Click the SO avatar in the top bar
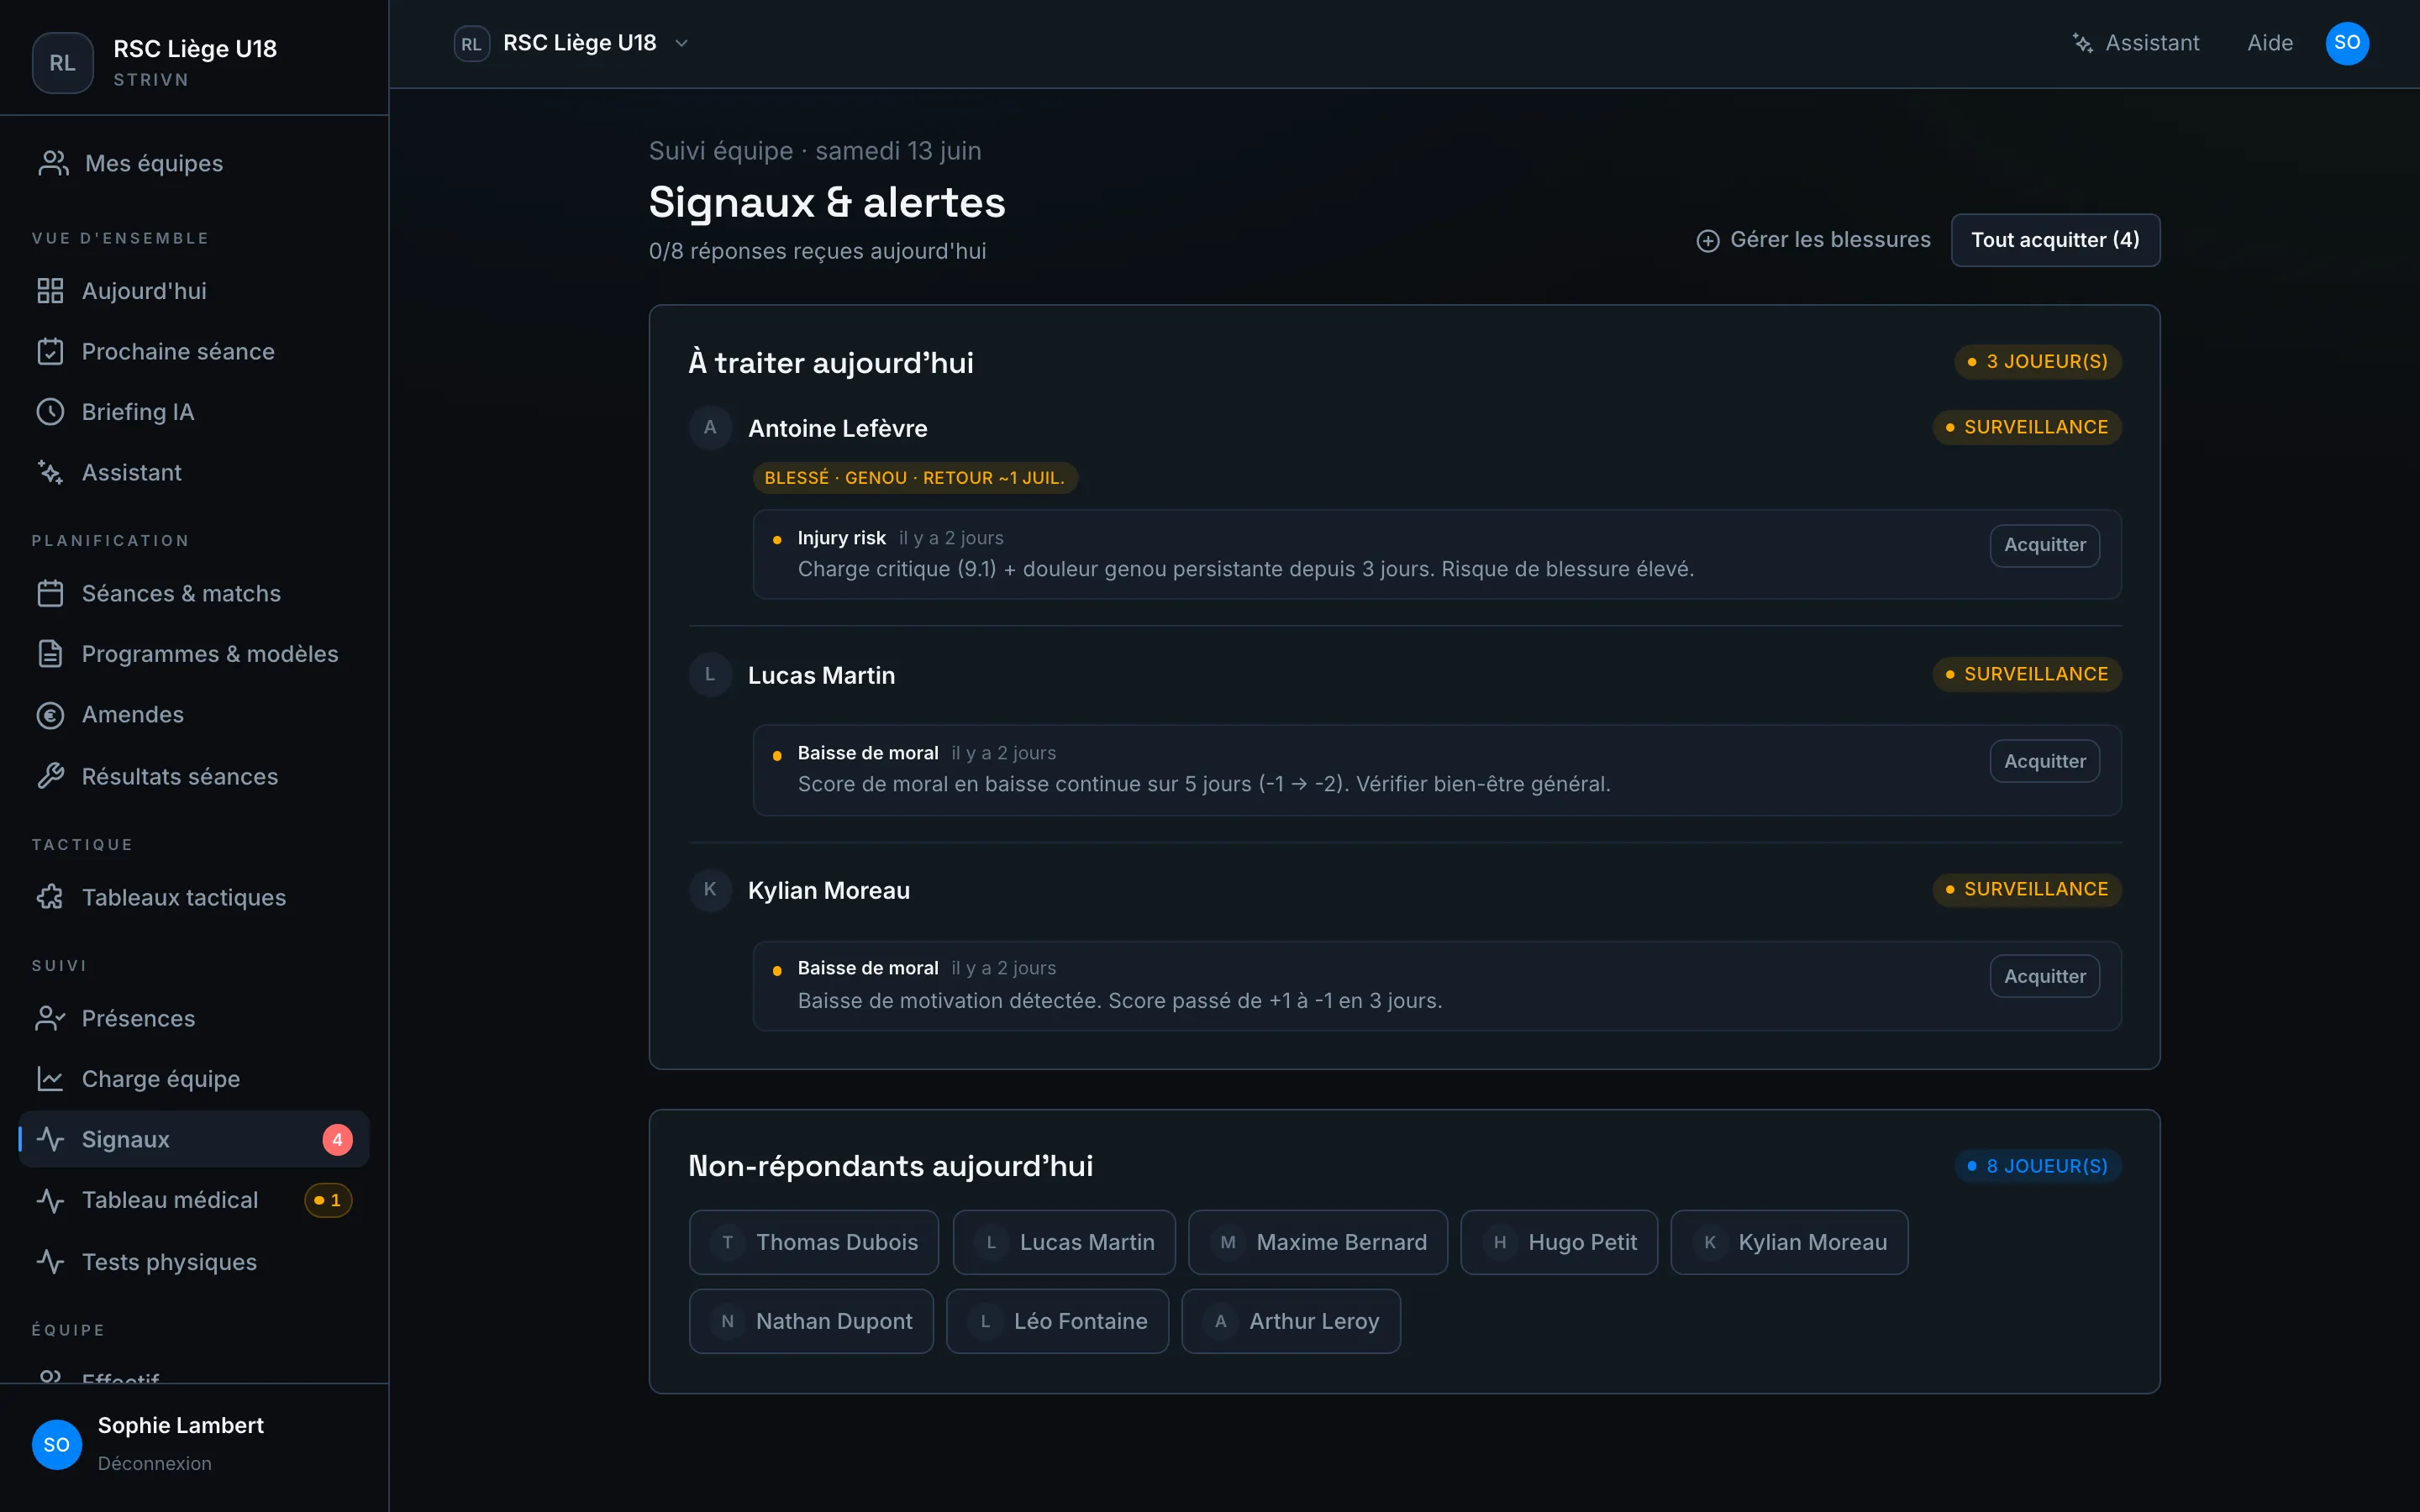The height and width of the screenshot is (1512, 2420). (x=2347, y=43)
